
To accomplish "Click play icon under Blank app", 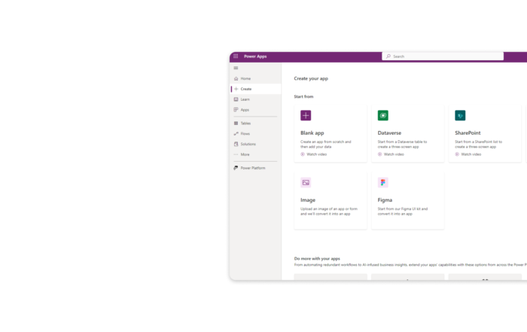I will pos(303,154).
